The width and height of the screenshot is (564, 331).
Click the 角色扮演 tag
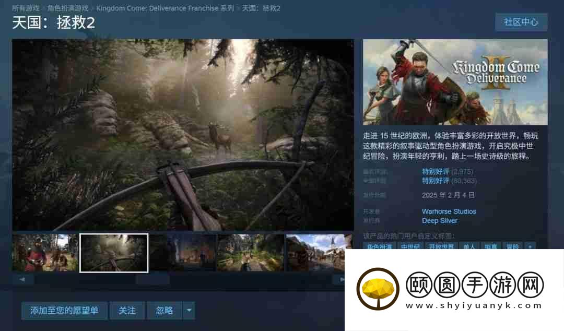click(380, 246)
